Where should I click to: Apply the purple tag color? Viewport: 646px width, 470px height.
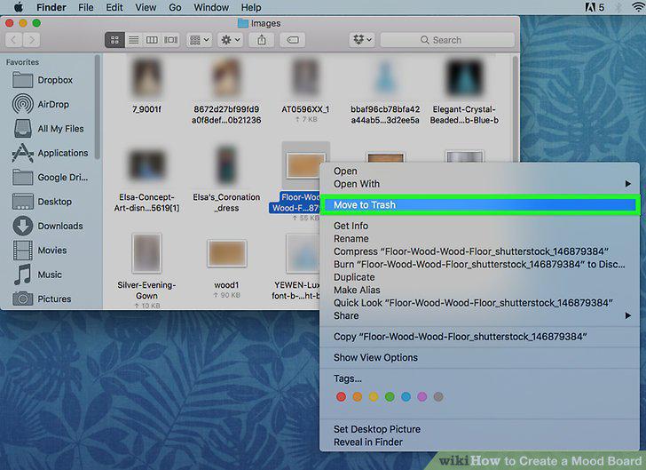pos(421,397)
